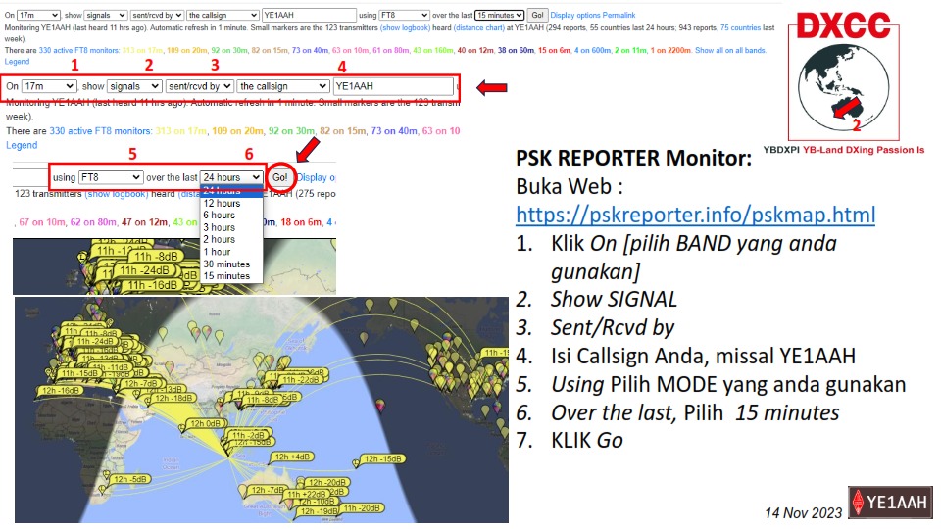The height and width of the screenshot is (529, 941).
Task: Click the lone multicolored pin in the Pacific
Action: pos(380,407)
